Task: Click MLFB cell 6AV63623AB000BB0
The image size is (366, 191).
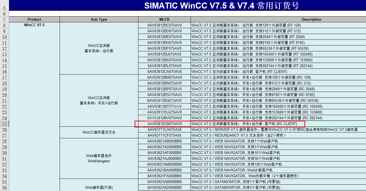Action: click(164, 182)
